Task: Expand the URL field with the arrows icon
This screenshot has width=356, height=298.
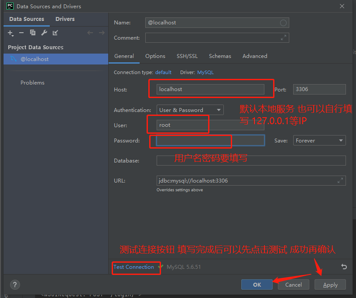Action: 340,180
